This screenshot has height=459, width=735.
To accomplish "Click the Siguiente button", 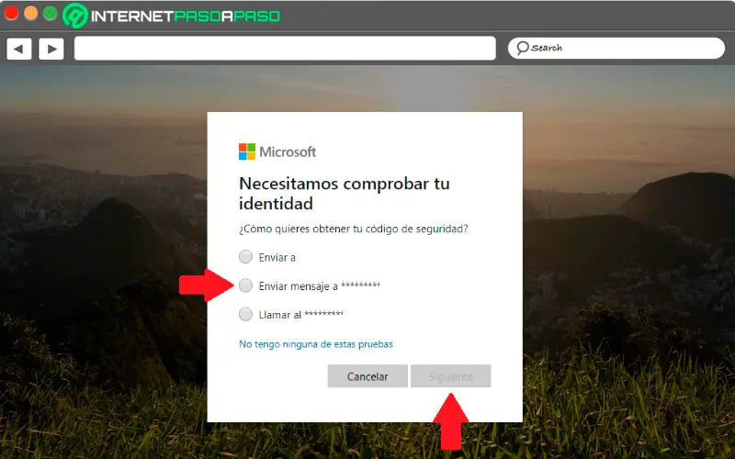I will (450, 376).
